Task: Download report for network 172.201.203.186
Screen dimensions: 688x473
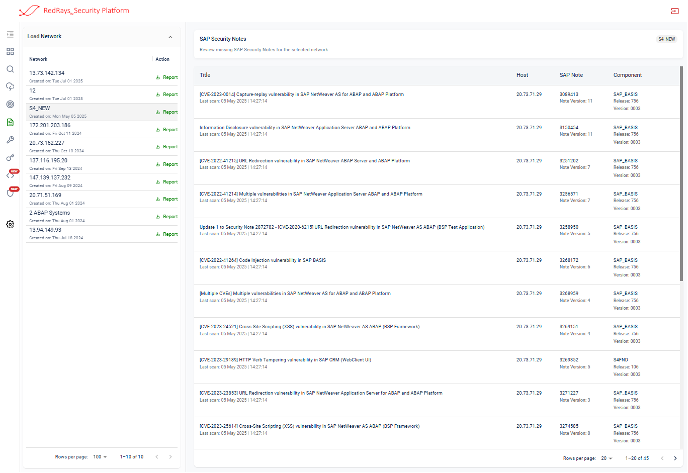Action: coord(166,130)
